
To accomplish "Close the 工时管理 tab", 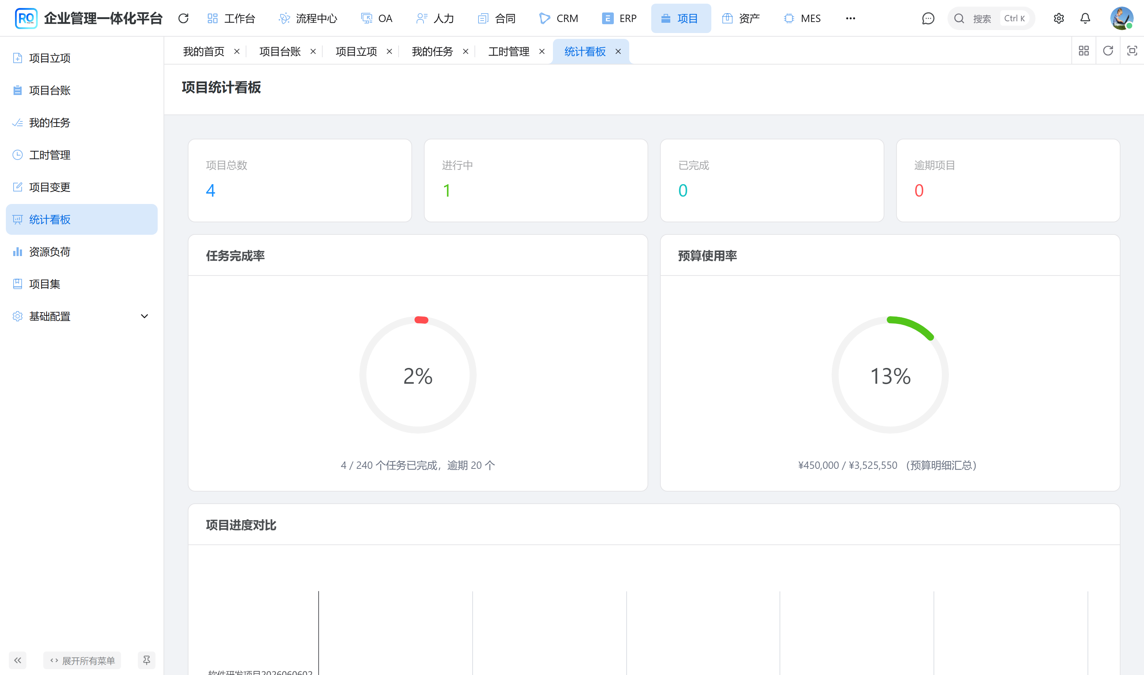I will click(542, 51).
